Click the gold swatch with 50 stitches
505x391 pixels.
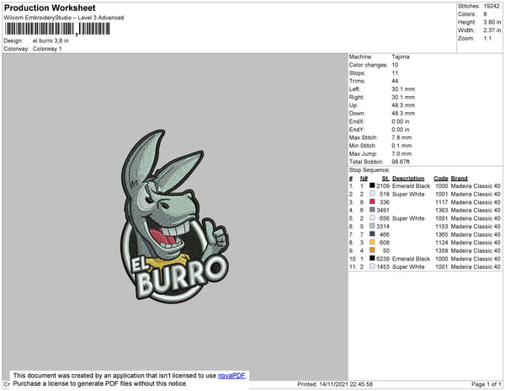pyautogui.click(x=372, y=249)
